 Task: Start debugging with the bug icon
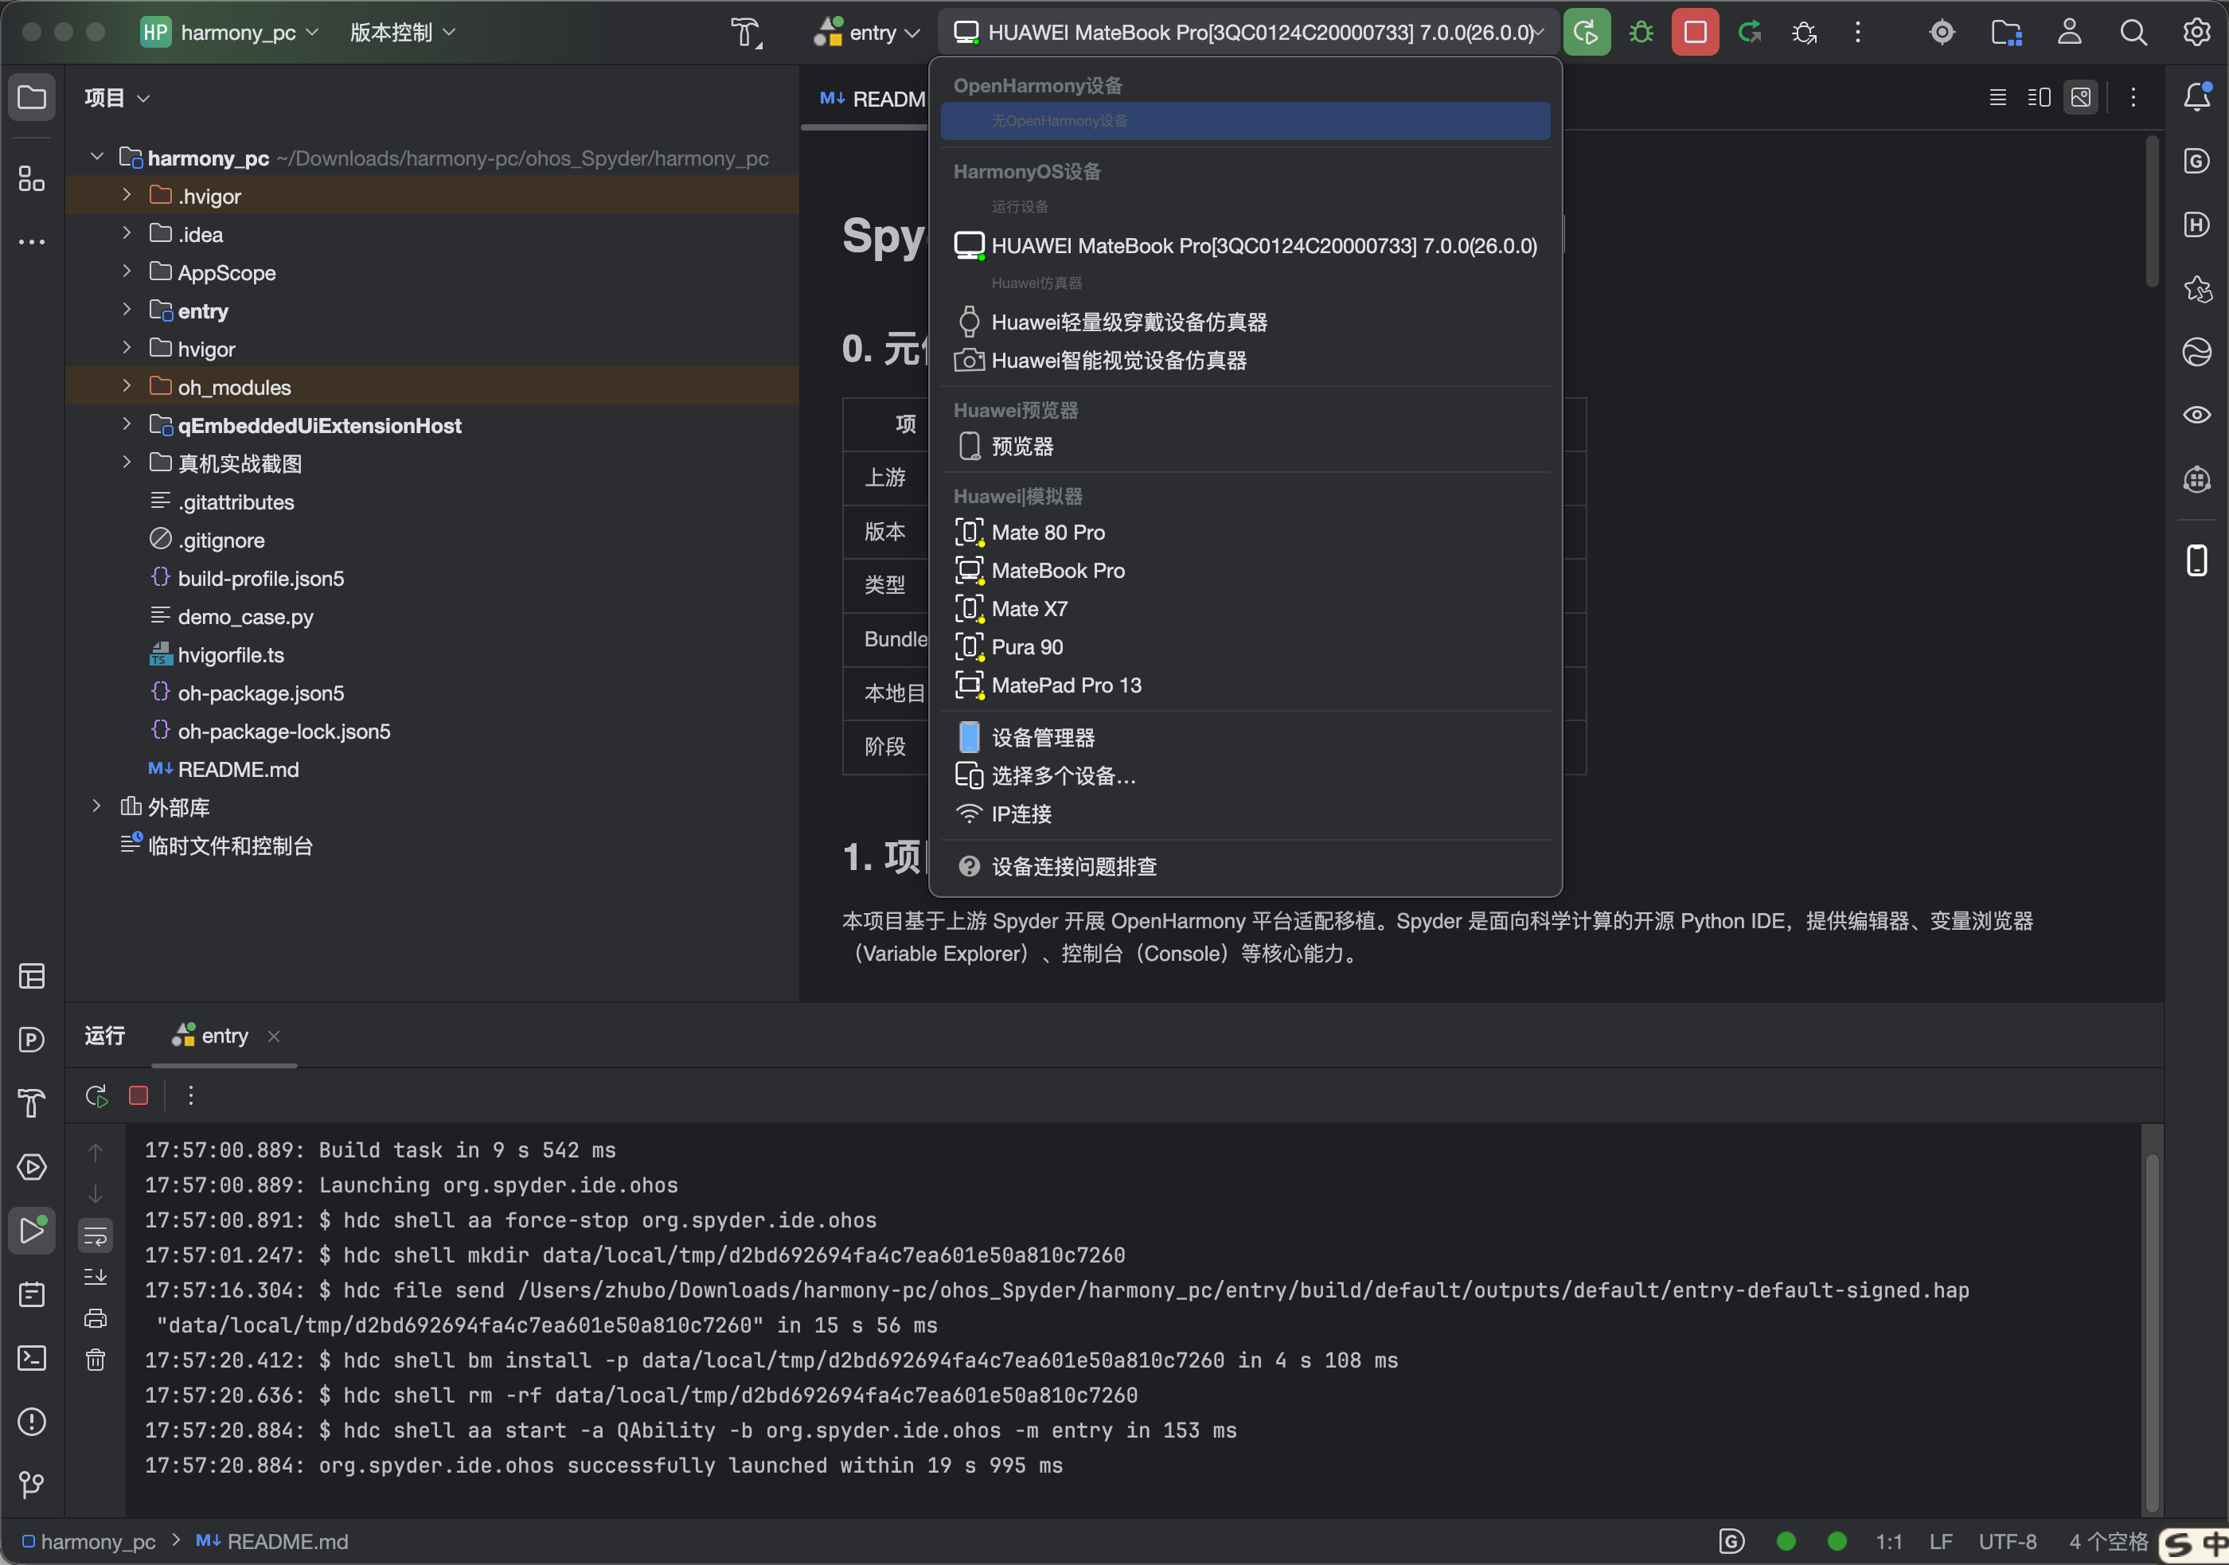(1641, 32)
